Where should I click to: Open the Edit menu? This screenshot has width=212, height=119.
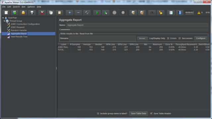click(9, 7)
